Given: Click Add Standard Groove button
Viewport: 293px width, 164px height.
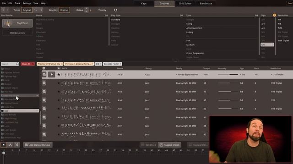Looking at the screenshot, I should (x=38, y=145).
